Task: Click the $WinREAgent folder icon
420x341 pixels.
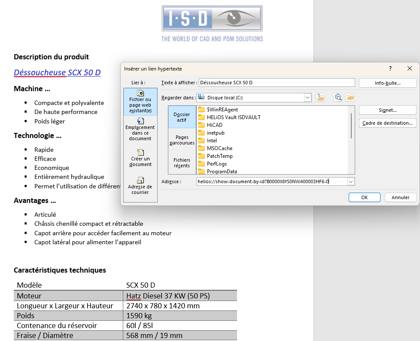Action: point(201,110)
